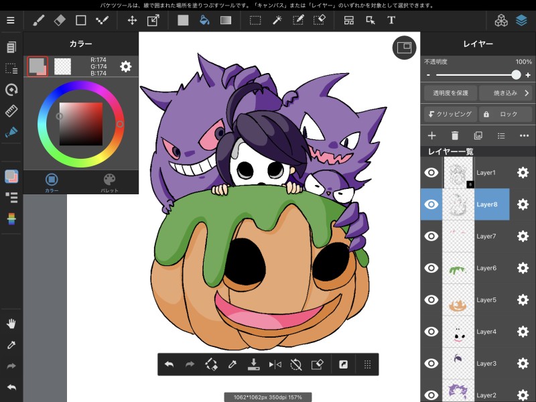
Task: Select the Brush tool
Action: click(38, 20)
